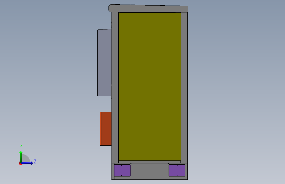
Task: Select the olive green side panel
Action: click(150, 86)
